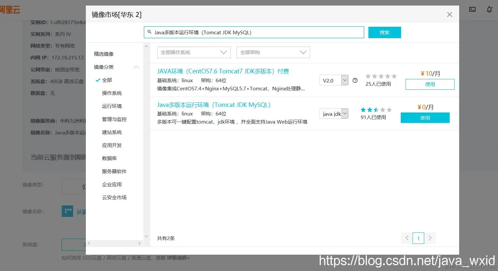498x271 pixels.
Task: Open the 全部操作系统 dropdown
Action: click(194, 53)
